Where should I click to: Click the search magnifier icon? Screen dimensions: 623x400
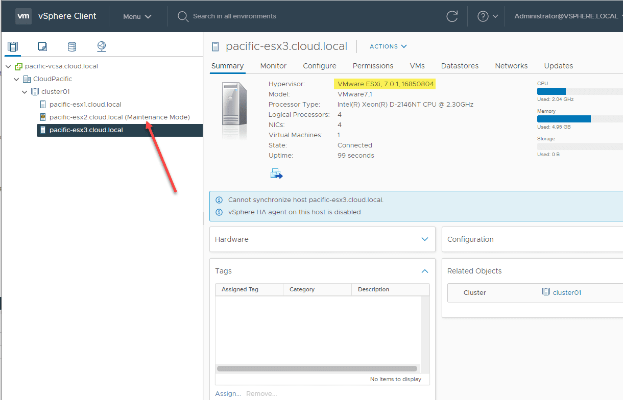pyautogui.click(x=183, y=16)
